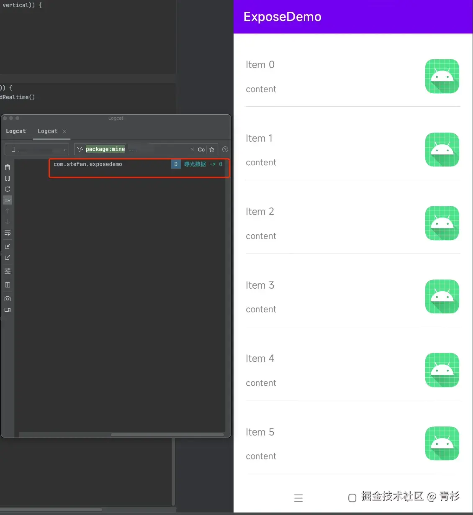
Task: Click the editor's vertical scrollbar
Action: (173, 471)
